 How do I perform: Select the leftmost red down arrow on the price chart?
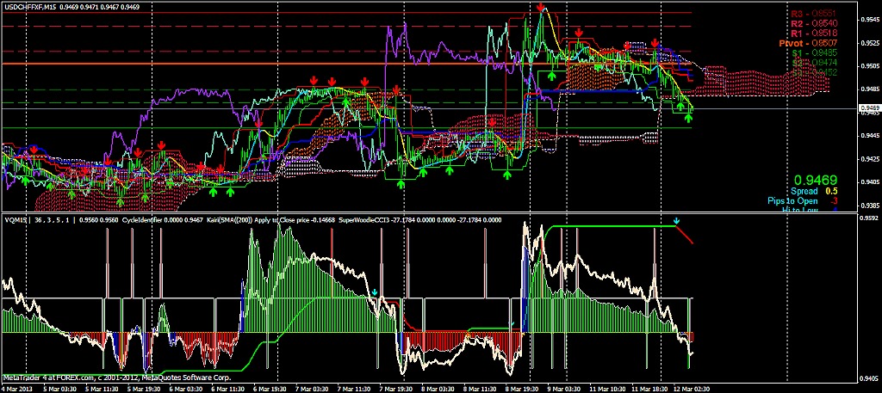coord(34,150)
